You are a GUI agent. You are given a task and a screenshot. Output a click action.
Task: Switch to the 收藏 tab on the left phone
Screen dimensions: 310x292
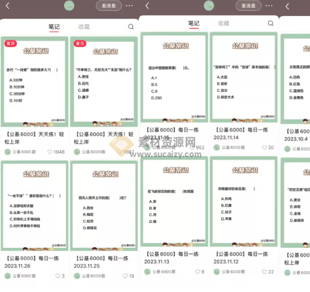point(84,26)
